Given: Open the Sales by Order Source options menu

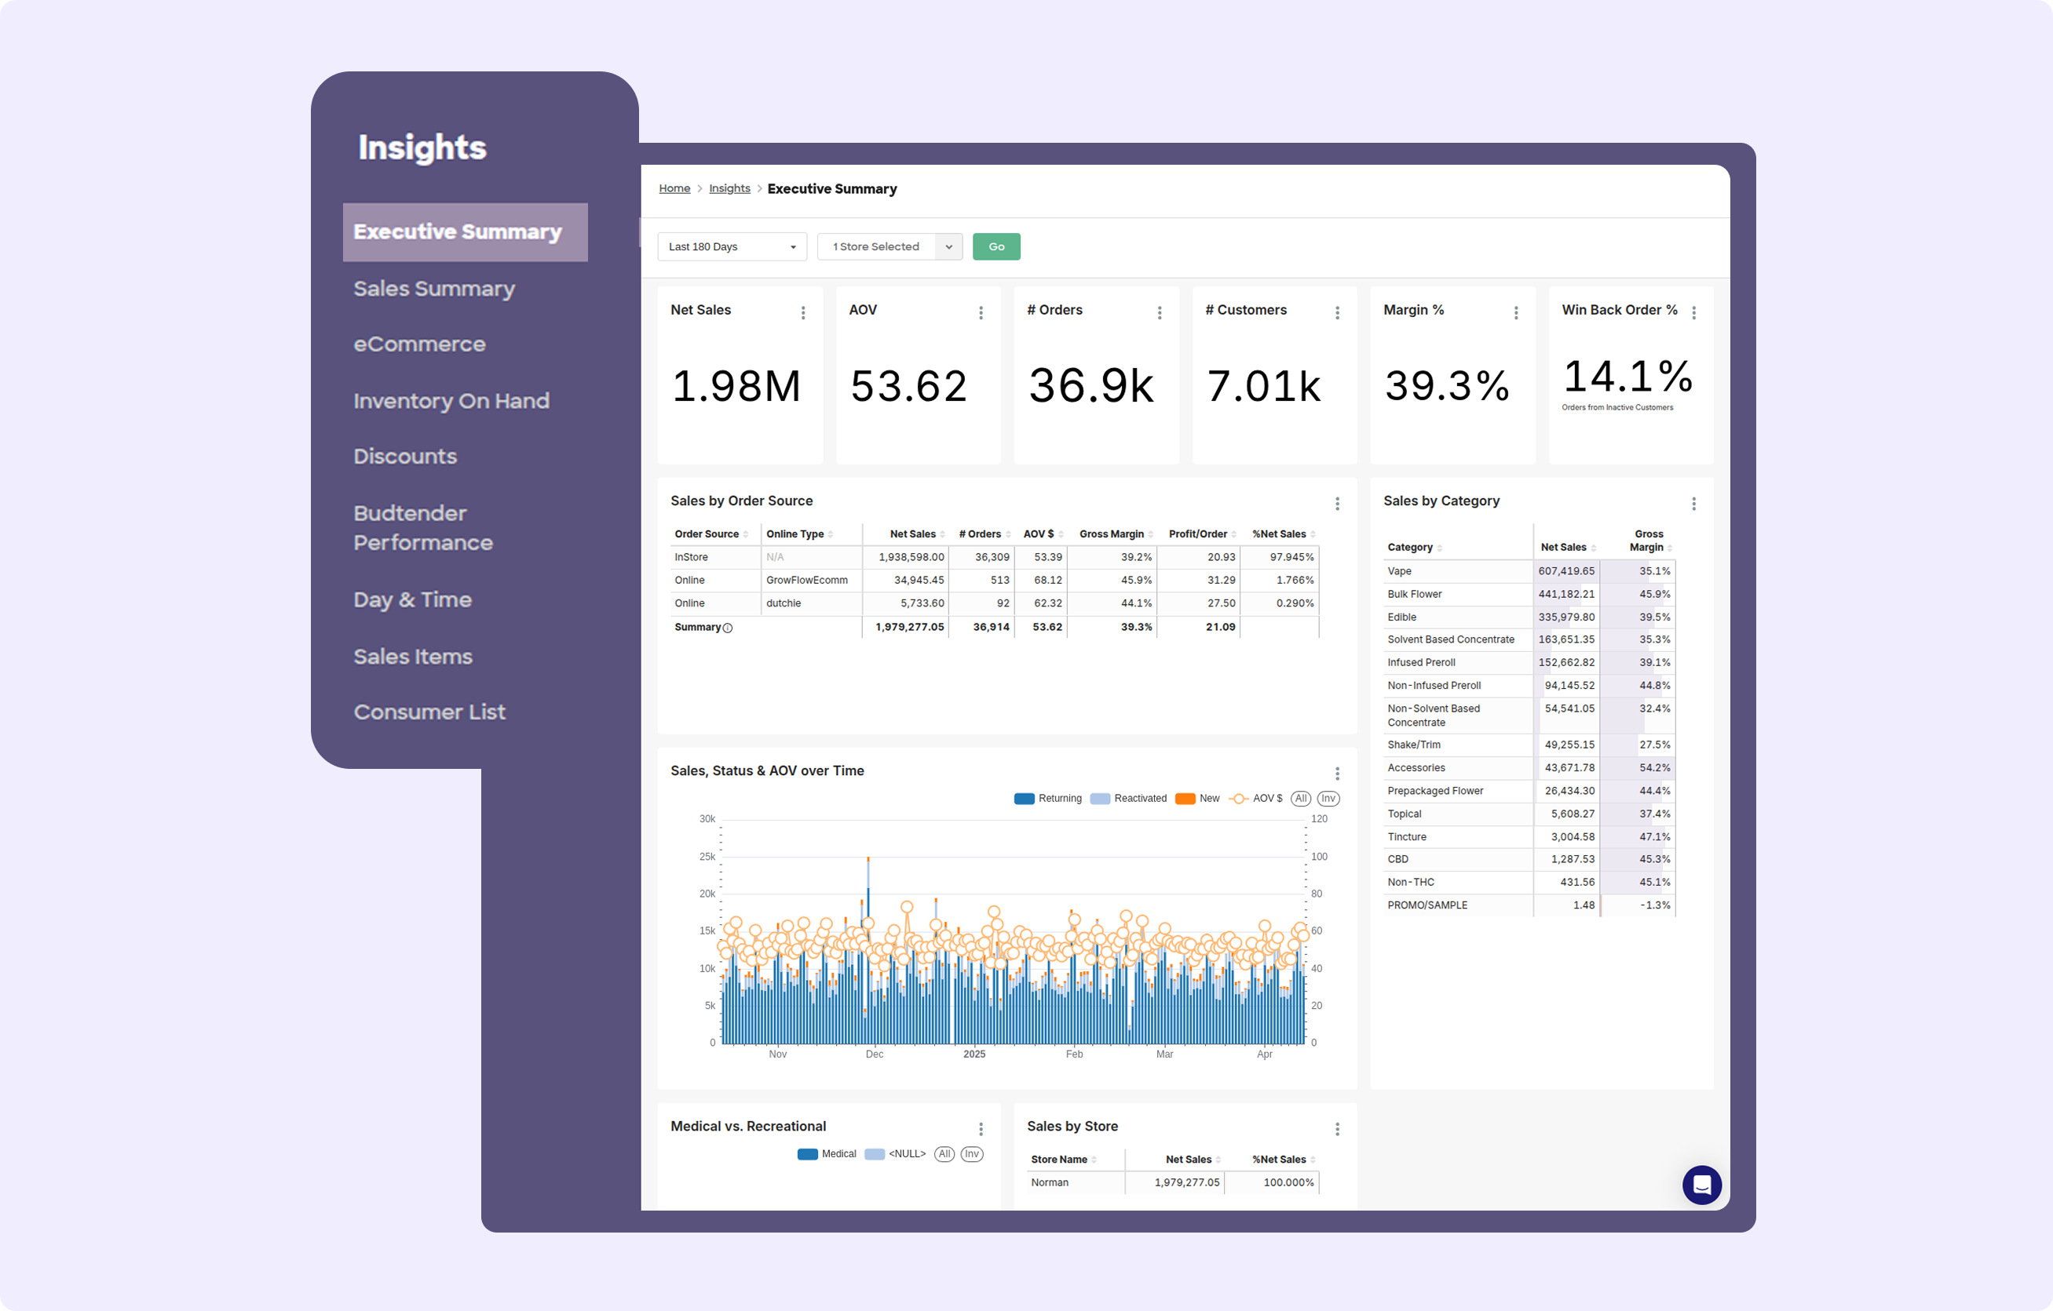Looking at the screenshot, I should [x=1337, y=504].
